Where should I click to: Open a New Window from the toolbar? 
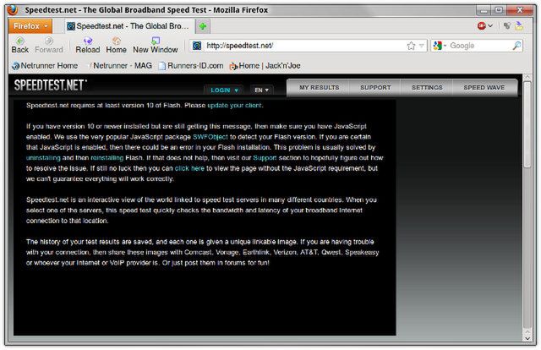click(x=156, y=45)
